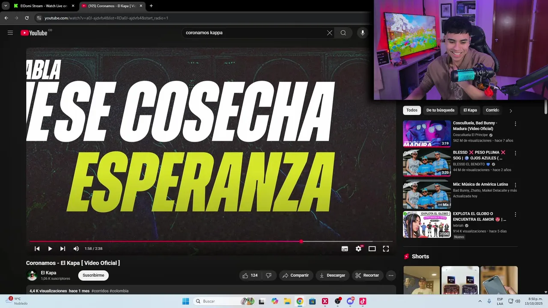Open Copilot from the taskbar
The width and height of the screenshot is (548, 308).
click(x=275, y=301)
